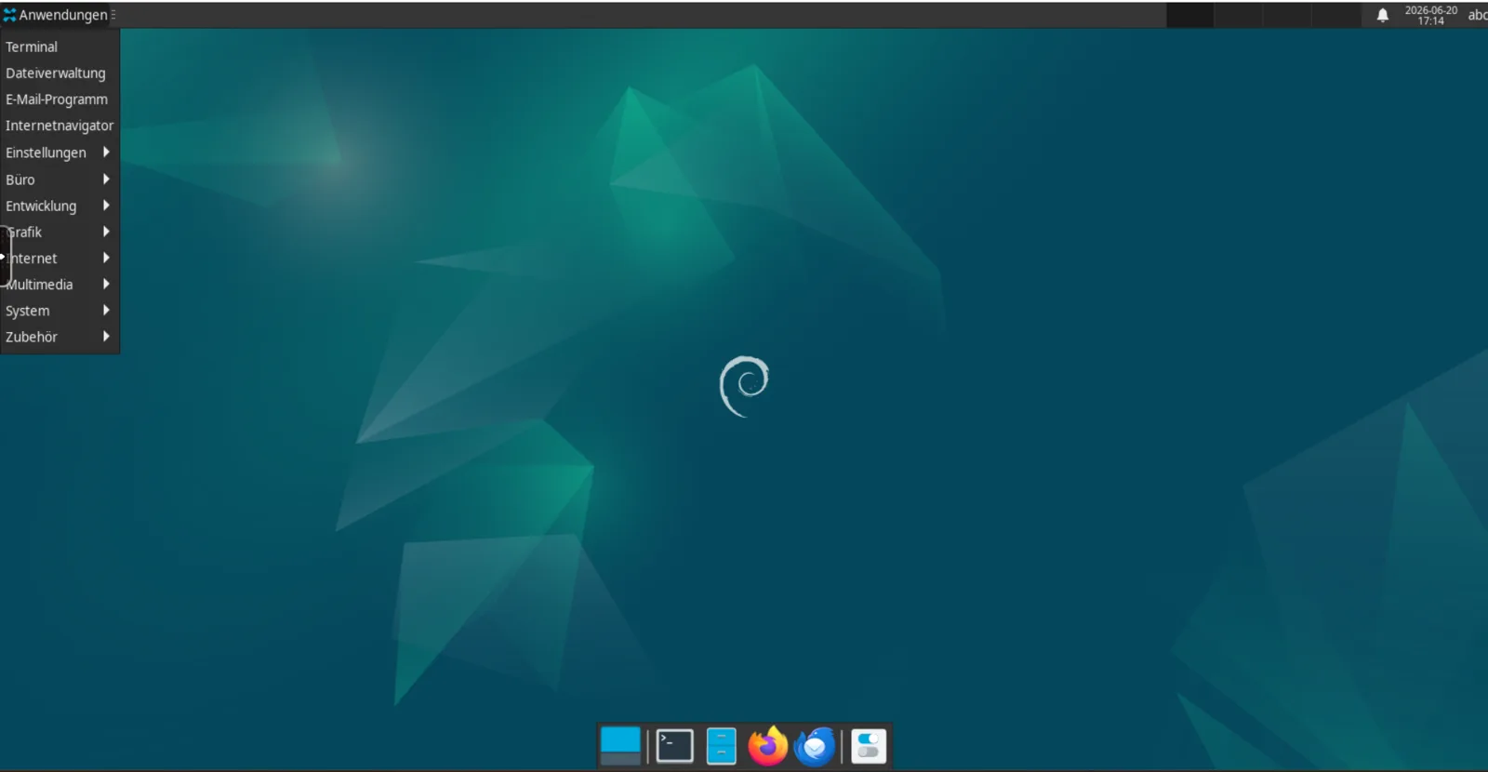Viewport: 1488px width, 772px height.
Task: Click the notification bell icon
Action: [1383, 15]
